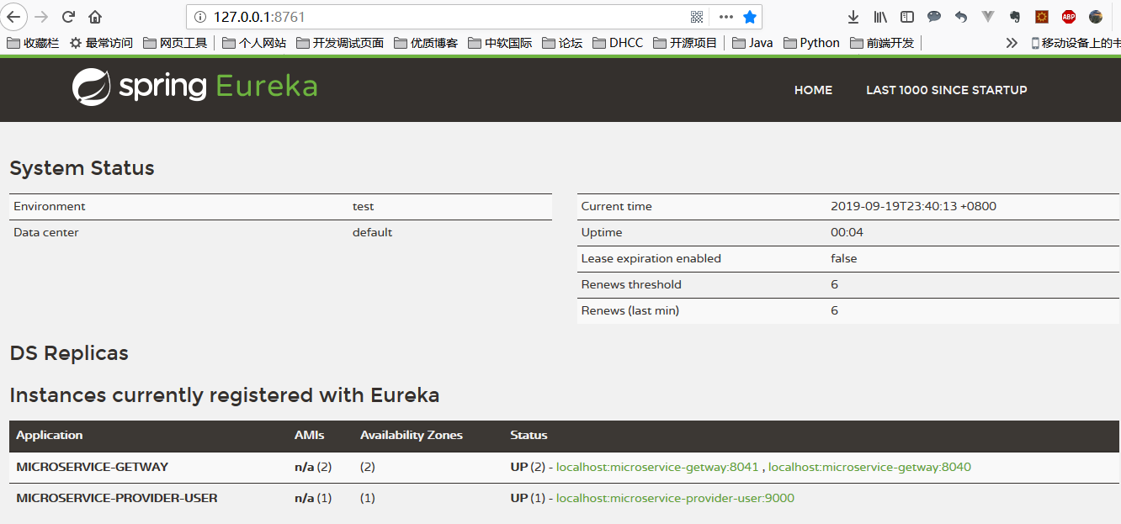Image resolution: width=1121 pixels, height=524 pixels.
Task: Open the 开发调试页面 bookmark folder
Action: point(340,43)
